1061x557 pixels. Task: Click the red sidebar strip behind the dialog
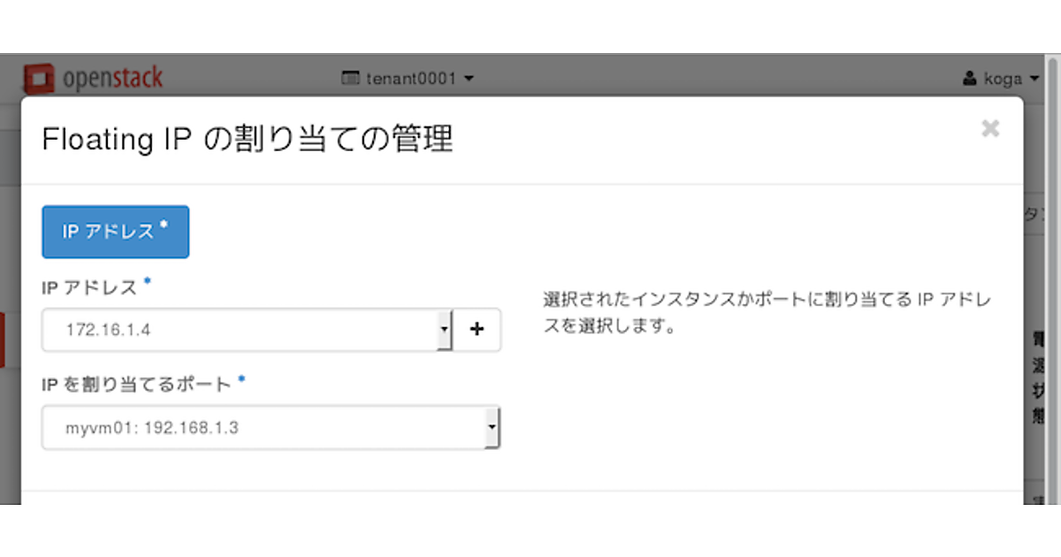(x=3, y=340)
